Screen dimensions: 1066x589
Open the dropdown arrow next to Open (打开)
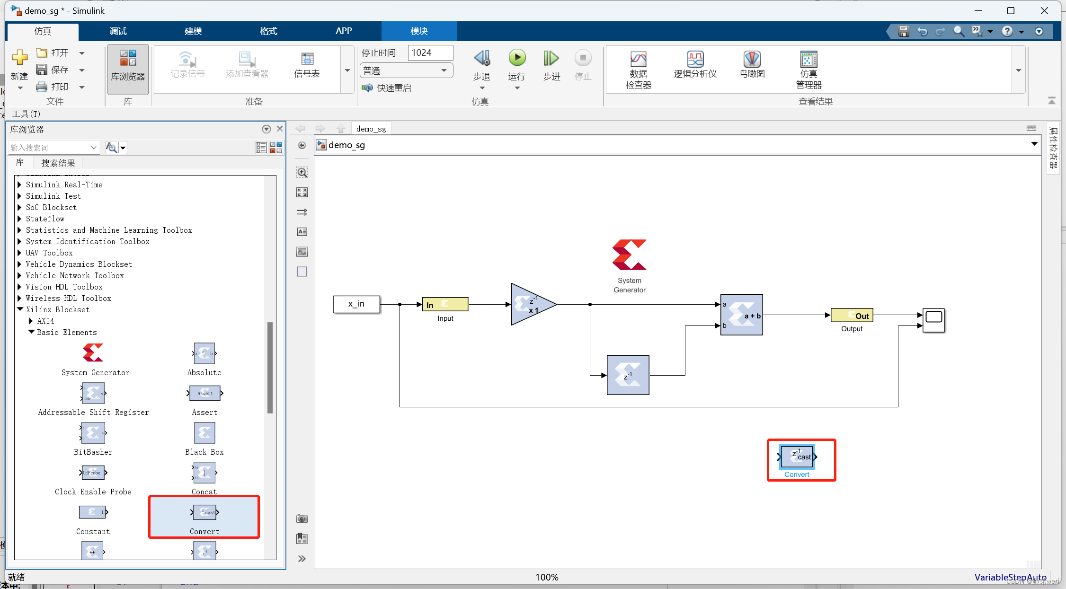(82, 53)
